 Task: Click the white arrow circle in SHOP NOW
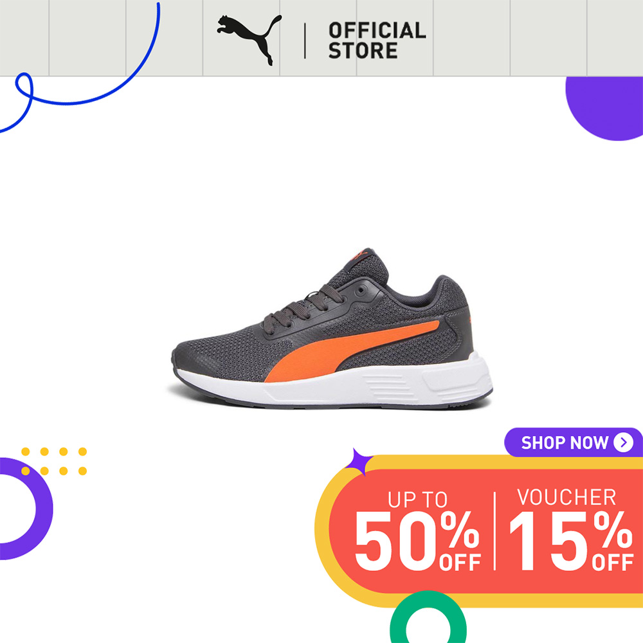[623, 442]
